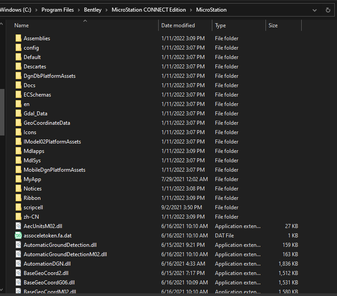Viewport: 337px width, 296px height.
Task: Click the 1,512 KB size cell
Action: click(288, 273)
